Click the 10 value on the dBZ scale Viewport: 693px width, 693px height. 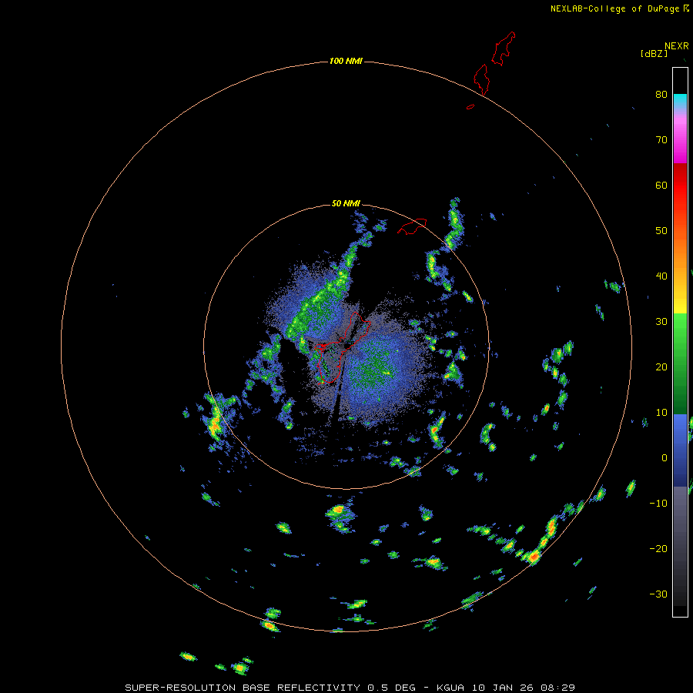[661, 413]
